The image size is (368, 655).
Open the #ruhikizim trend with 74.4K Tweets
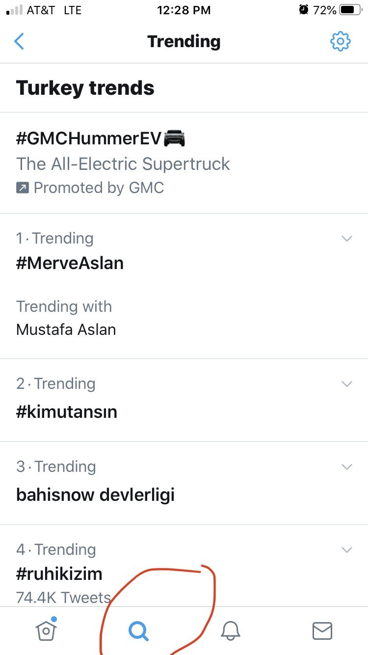[184, 566]
